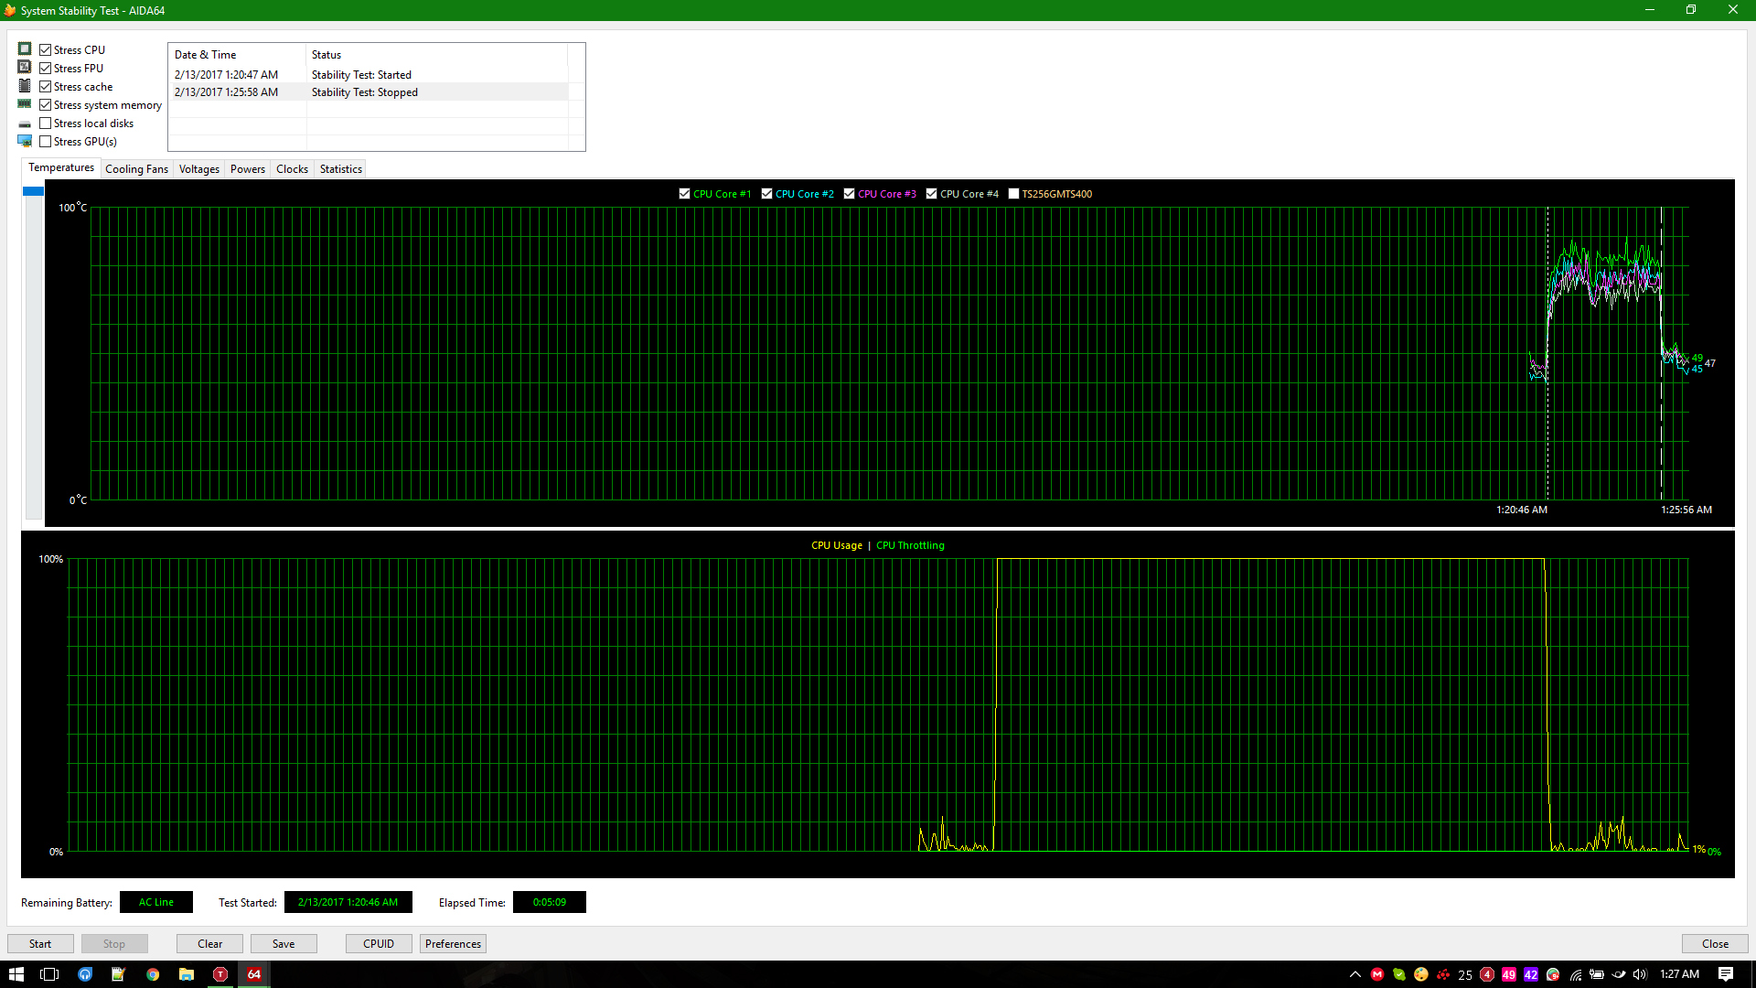The image size is (1756, 988).
Task: Open File Explorer from the taskbar
Action: (x=187, y=974)
